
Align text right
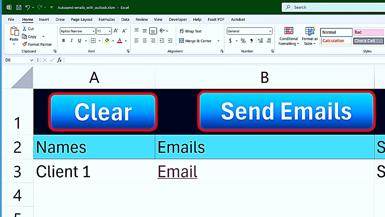click(x=153, y=41)
